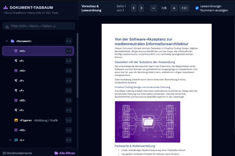This screenshot has height=156, width=235.
Task: Click the tag tree vertical scrollbar
Action: [x=77, y=65]
